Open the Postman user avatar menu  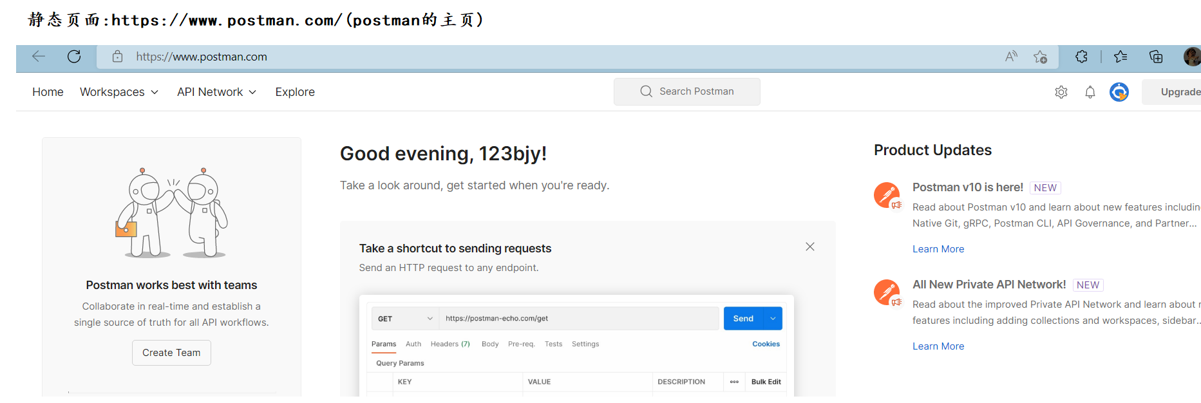1119,92
